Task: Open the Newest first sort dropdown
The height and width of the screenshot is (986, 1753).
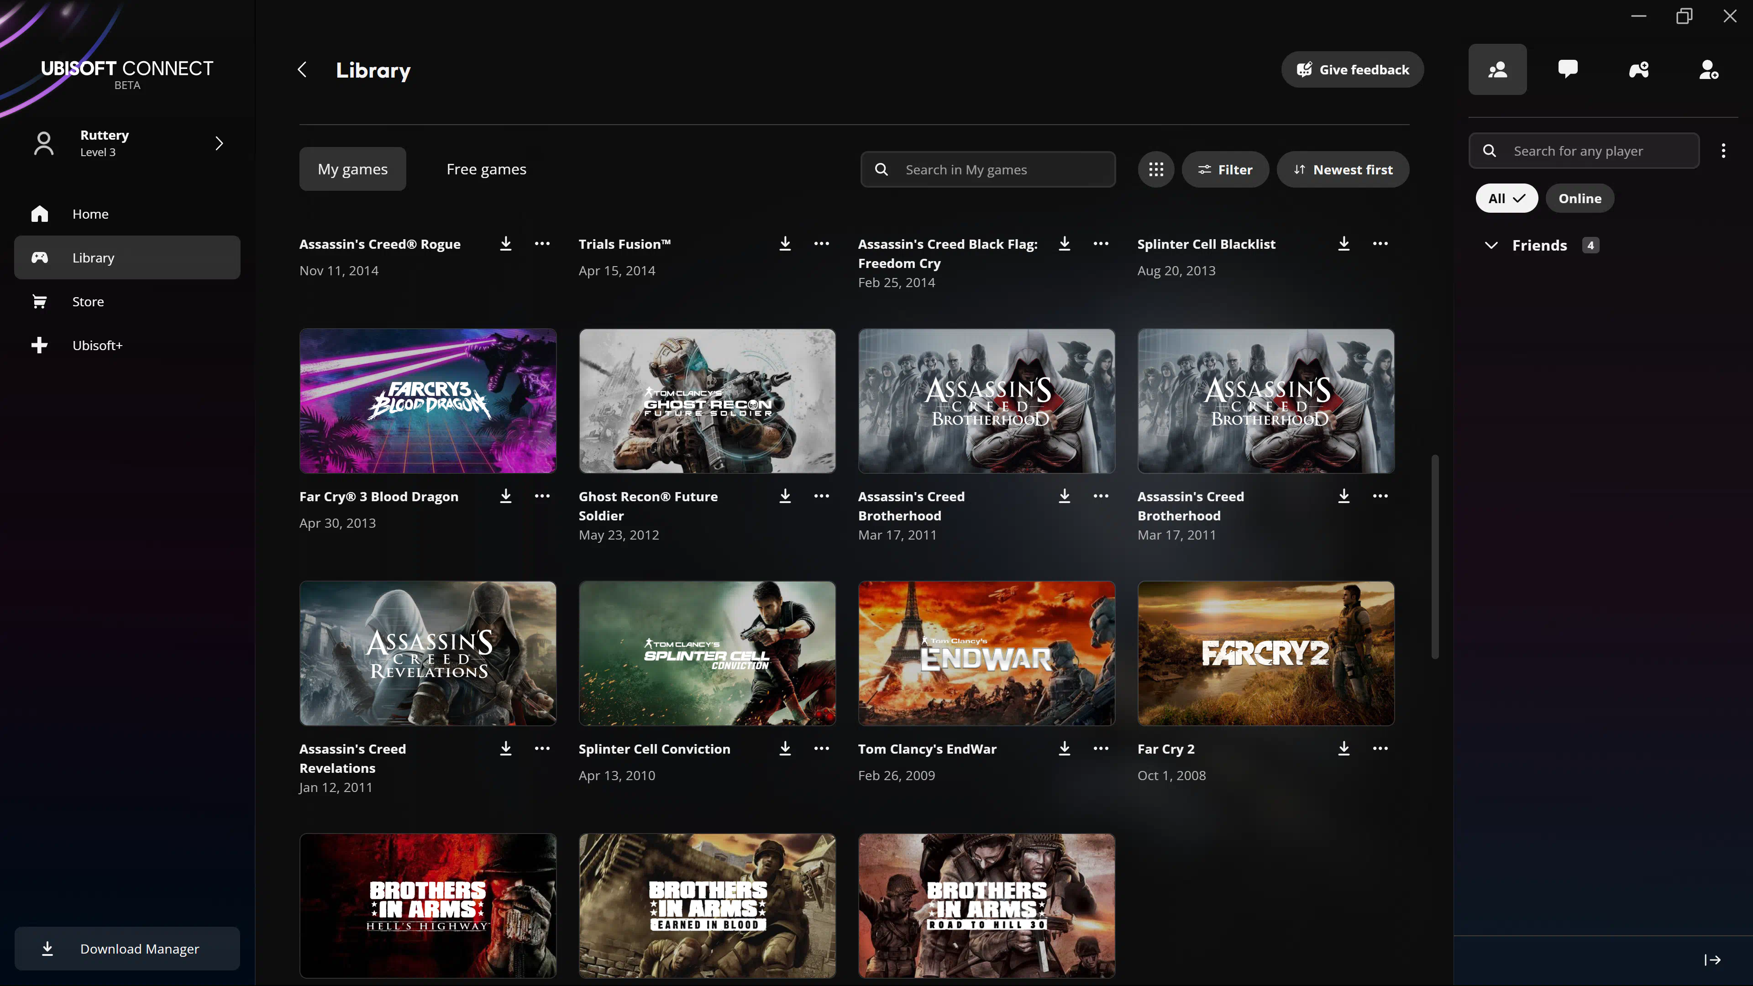Action: 1343,169
